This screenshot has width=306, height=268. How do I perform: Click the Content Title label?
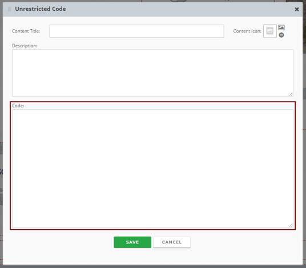click(x=26, y=31)
